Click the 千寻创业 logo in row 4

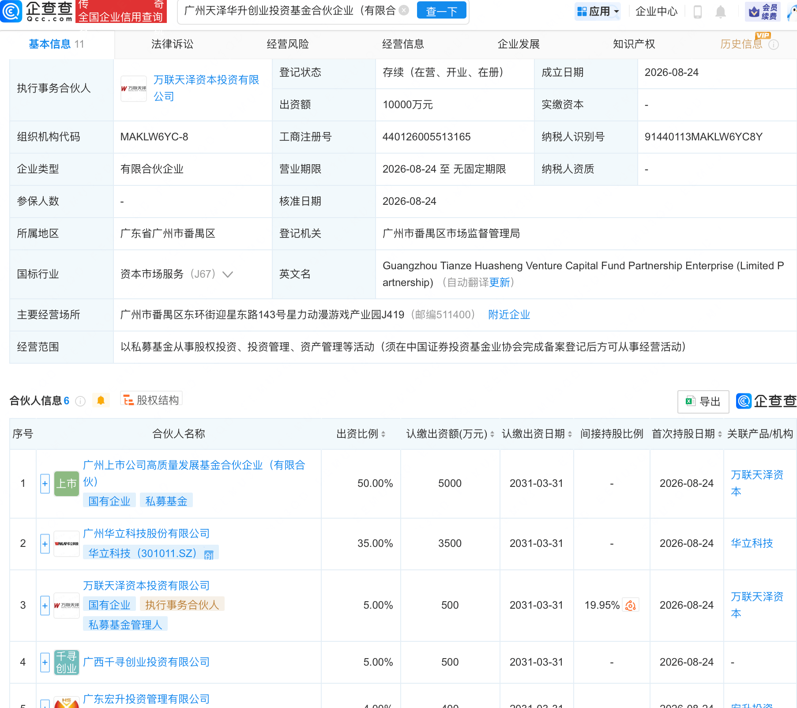click(67, 663)
